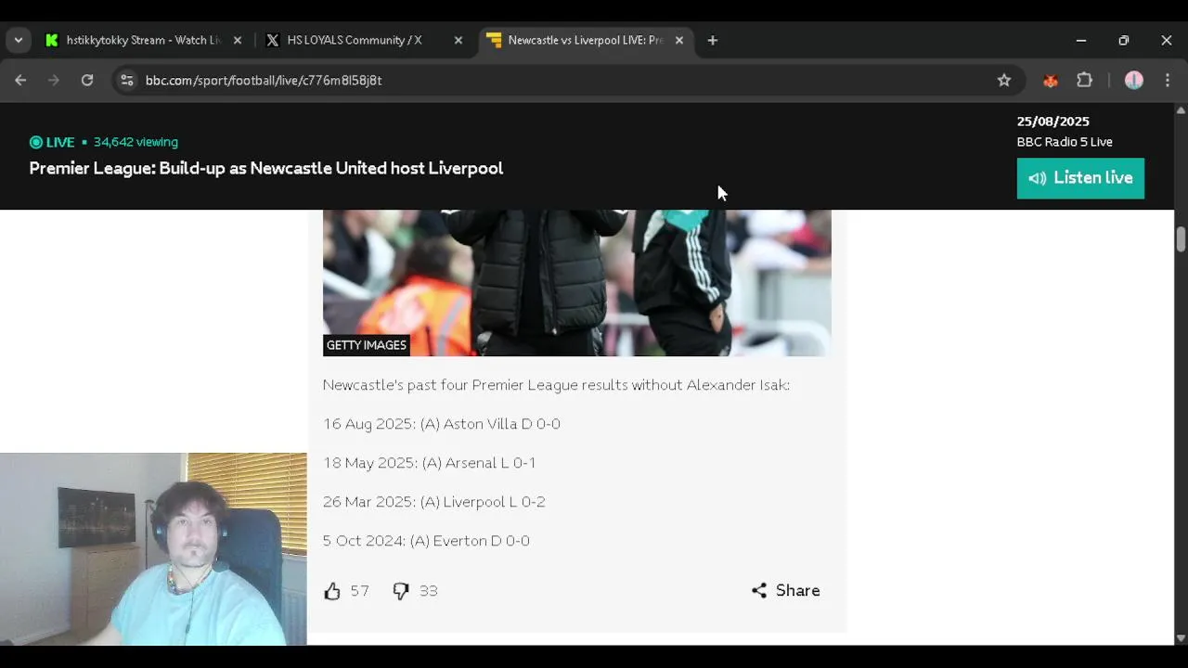Open the Extensions puzzle icon
The height and width of the screenshot is (668, 1188).
coord(1084,81)
